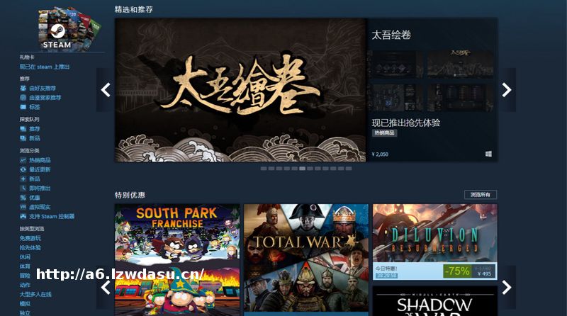The height and width of the screenshot is (316, 567).
Task: Show previous special offers with the left arrow
Action: 106,288
